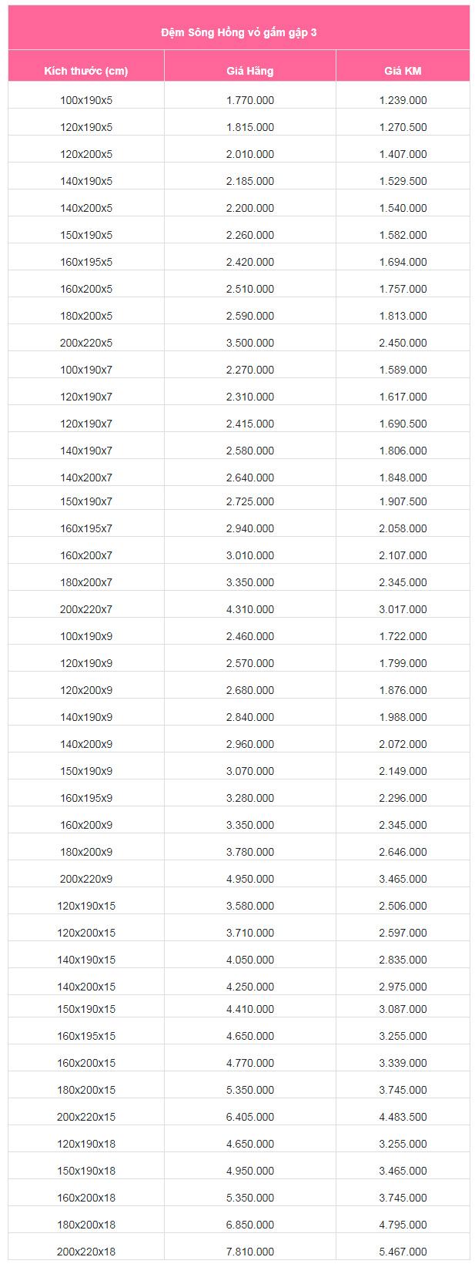Select promo price 1.270.500
This screenshot has height=1267, width=475.
pyautogui.click(x=403, y=127)
